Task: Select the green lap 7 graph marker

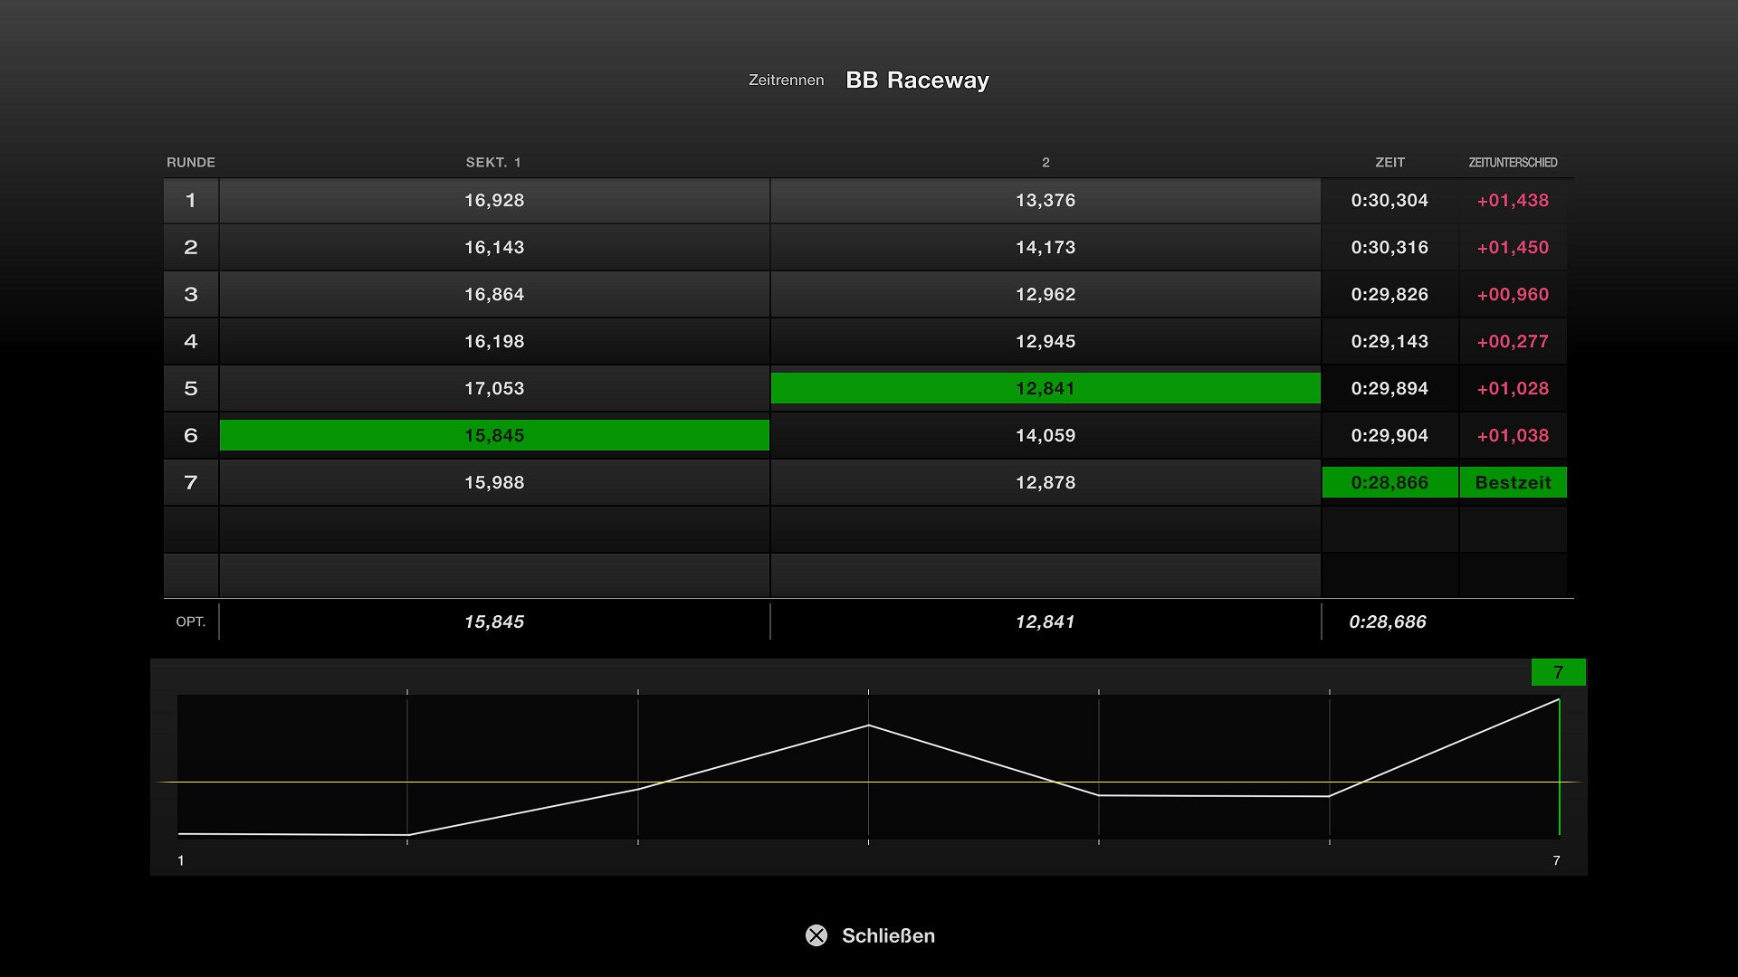Action: pyautogui.click(x=1558, y=672)
